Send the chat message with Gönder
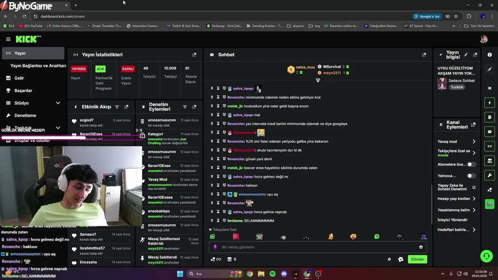This screenshot has height=280, width=498. click(417, 259)
